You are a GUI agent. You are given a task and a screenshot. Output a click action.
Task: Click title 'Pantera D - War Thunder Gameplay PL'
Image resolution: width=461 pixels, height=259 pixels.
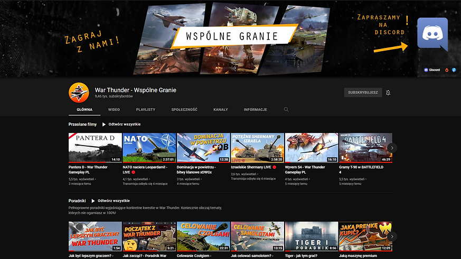(88, 170)
